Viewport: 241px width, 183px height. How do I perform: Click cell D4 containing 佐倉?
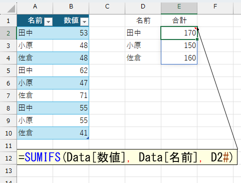tap(143, 58)
